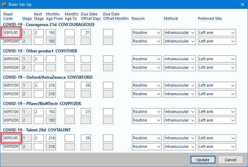Edit Due Date Offset Days 28 for COVOXFORD

point(86,86)
